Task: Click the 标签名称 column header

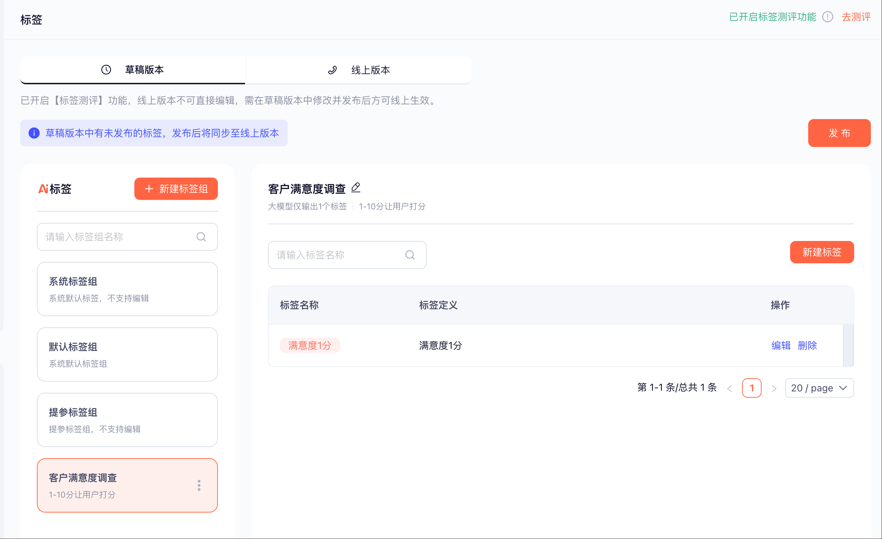Action: (299, 305)
